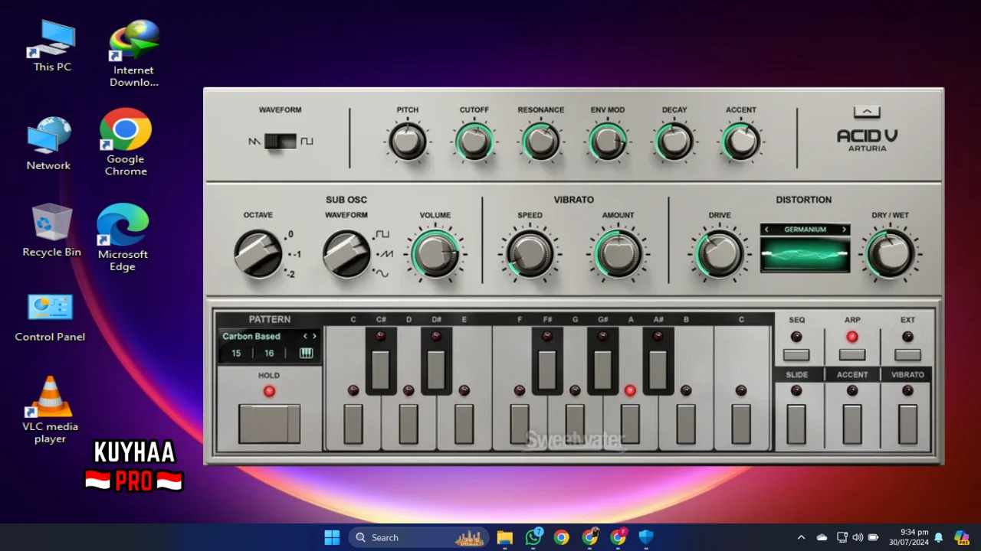Click the Sub Osc OCTAVE selector knob
This screenshot has width=981, height=551.
258,254
